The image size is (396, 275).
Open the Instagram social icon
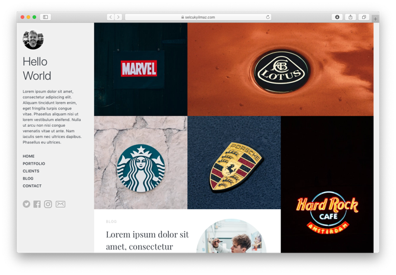pyautogui.click(x=48, y=204)
